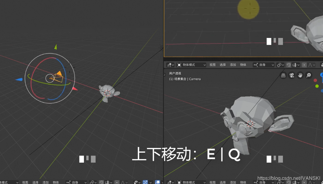Click the green axis arrow above the gizmo

click(55, 47)
